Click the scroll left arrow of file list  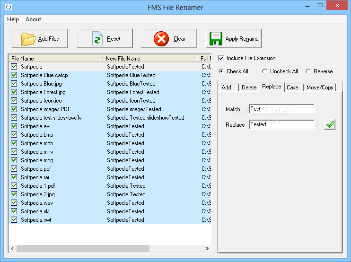click(x=12, y=248)
